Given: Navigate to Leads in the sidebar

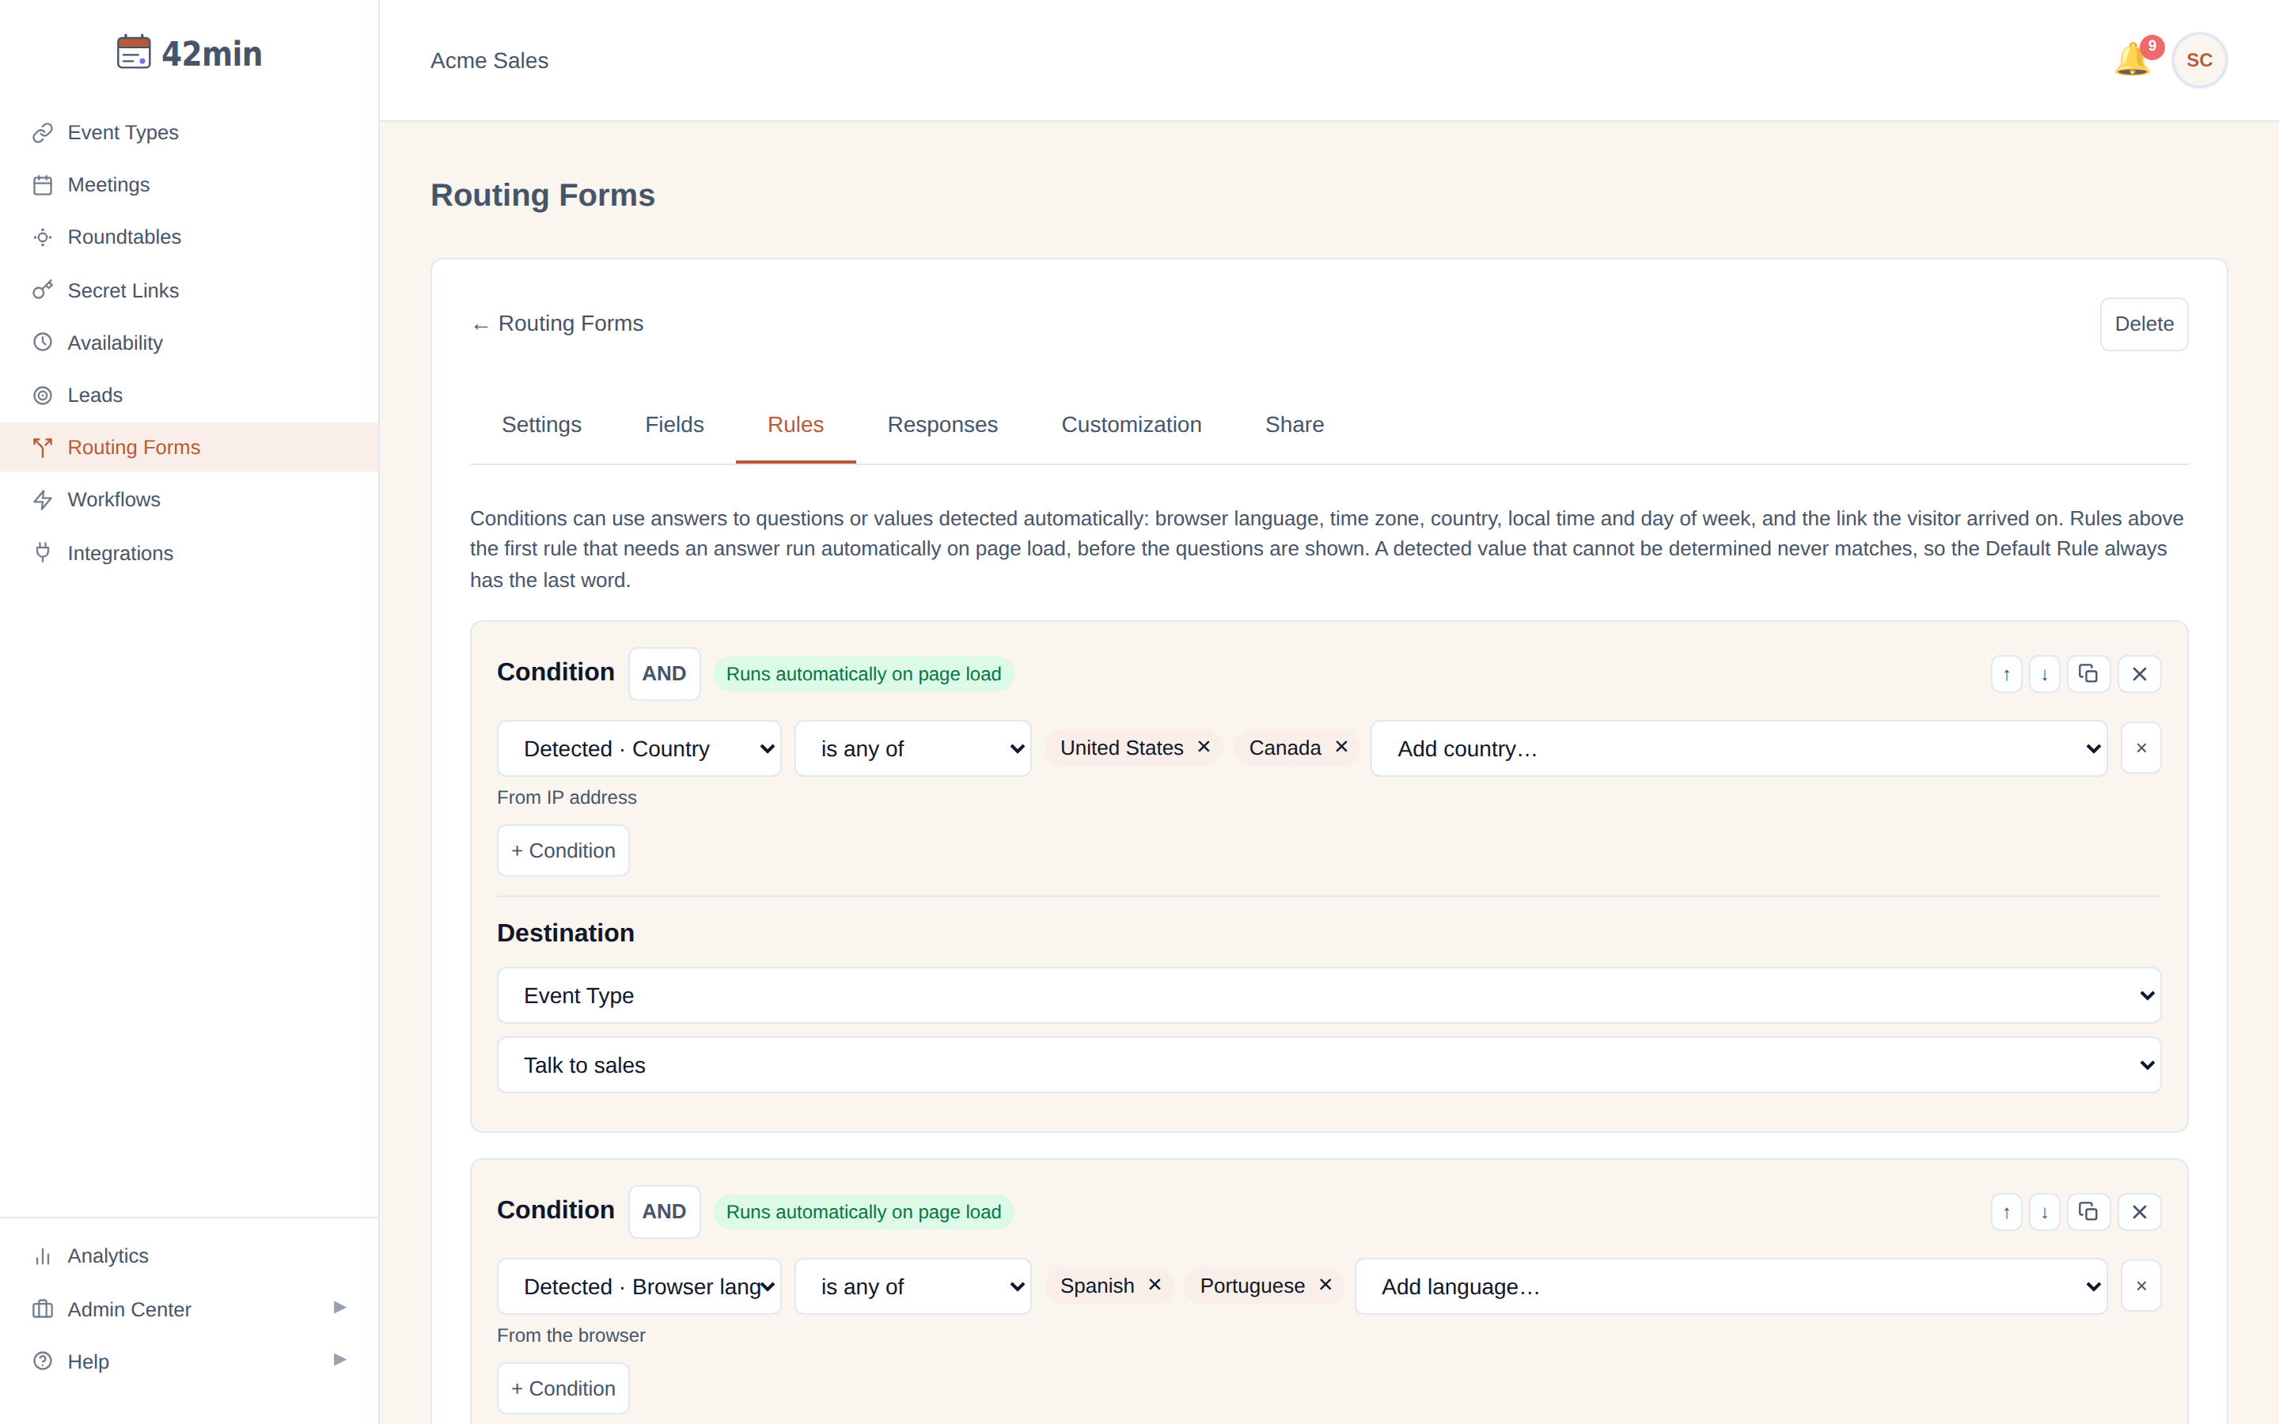Looking at the screenshot, I should [x=189, y=396].
